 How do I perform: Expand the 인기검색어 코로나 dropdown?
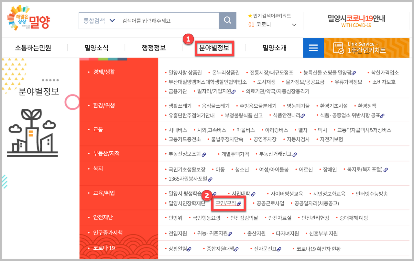(273, 25)
